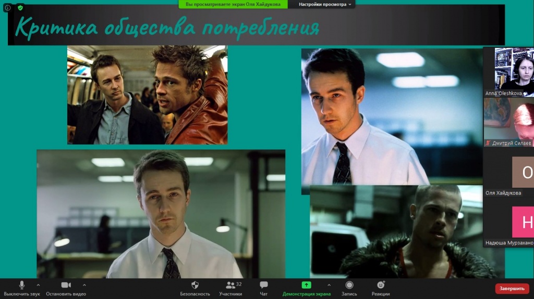Open the Безопасность shield icon
Screen dimensions: 534x299
pyautogui.click(x=195, y=285)
